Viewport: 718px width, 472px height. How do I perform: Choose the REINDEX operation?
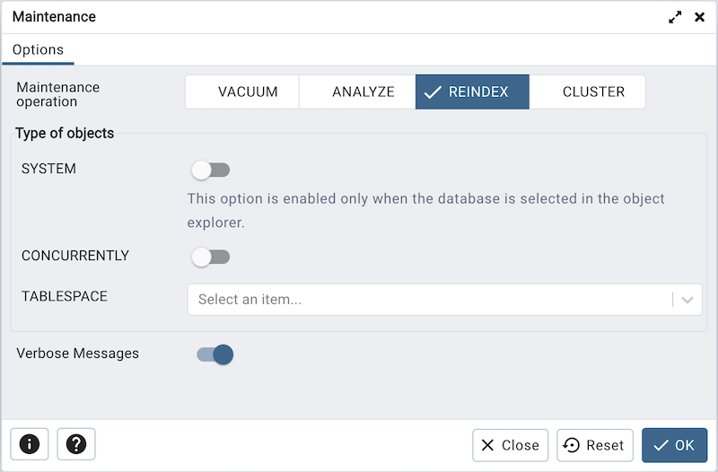coord(472,92)
